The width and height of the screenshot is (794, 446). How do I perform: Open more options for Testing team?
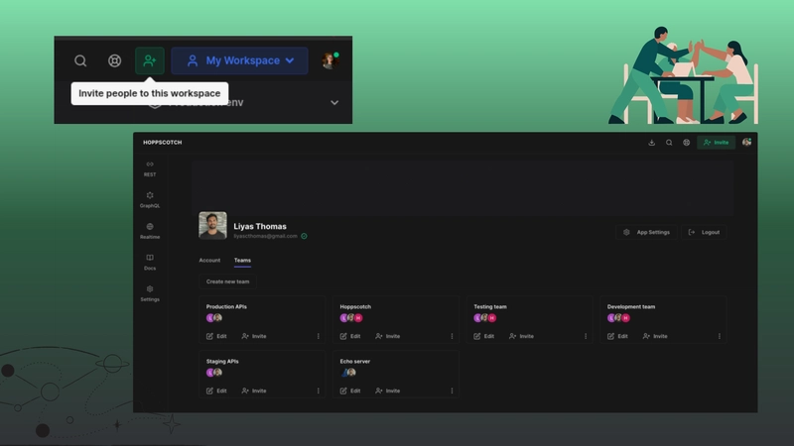[586, 336]
